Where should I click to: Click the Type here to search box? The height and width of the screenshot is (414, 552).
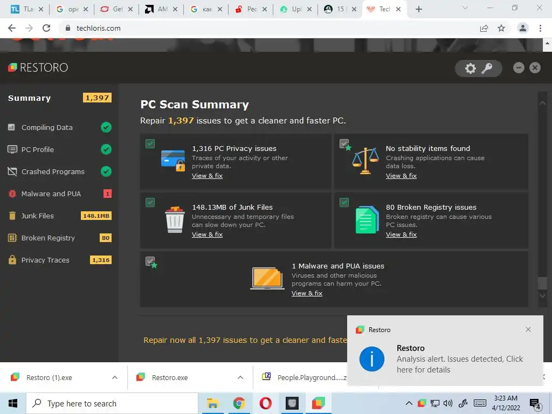point(112,403)
